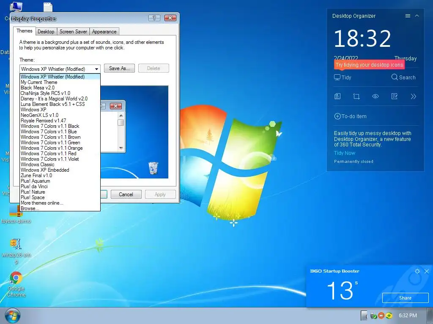
Task: Open 360 Startup Booster settings gear
Action: click(x=417, y=271)
